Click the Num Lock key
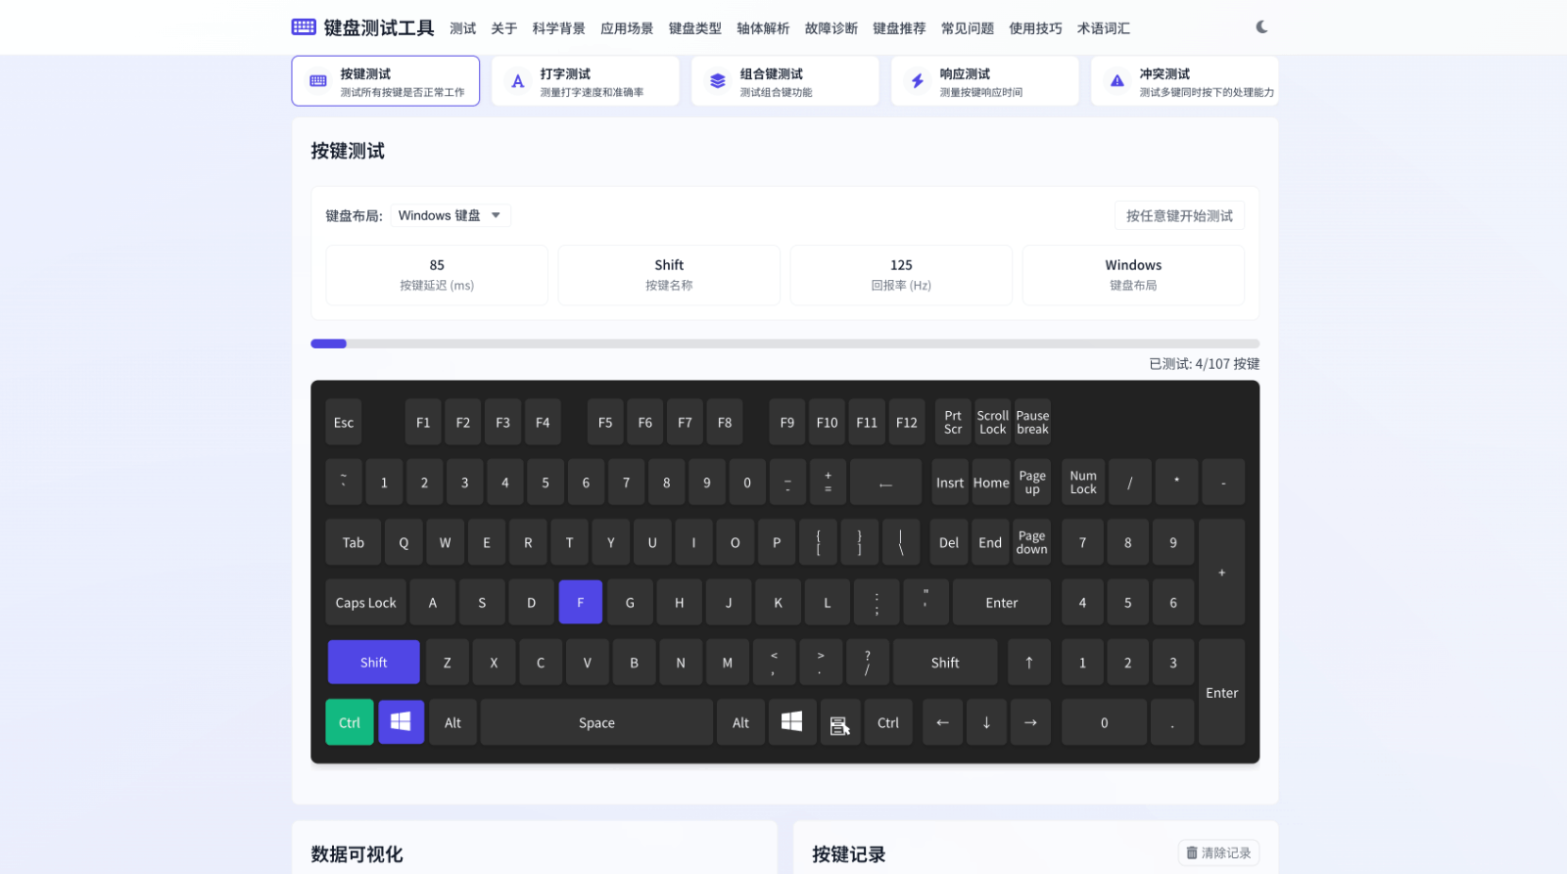This screenshot has height=874, width=1567. pyautogui.click(x=1083, y=483)
